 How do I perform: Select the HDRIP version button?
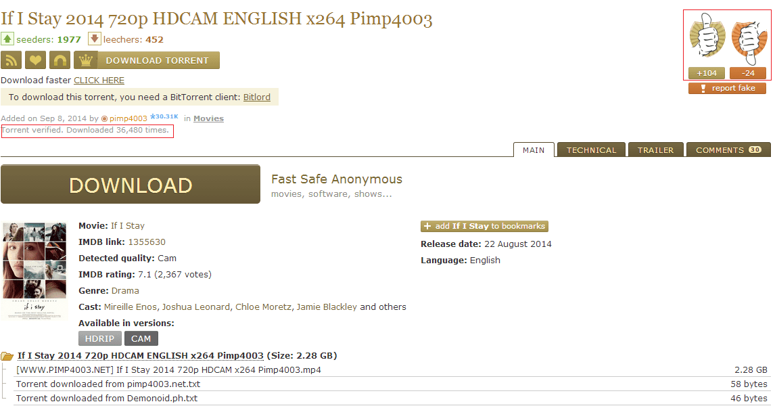[100, 339]
